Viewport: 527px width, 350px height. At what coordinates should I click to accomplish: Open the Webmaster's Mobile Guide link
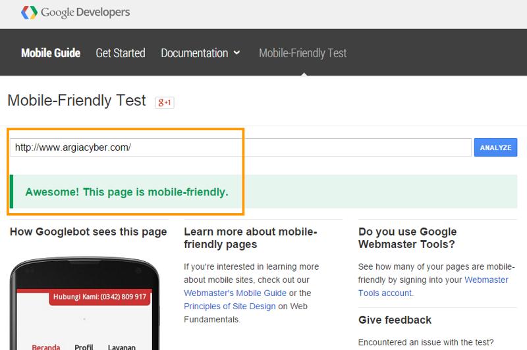pos(235,293)
